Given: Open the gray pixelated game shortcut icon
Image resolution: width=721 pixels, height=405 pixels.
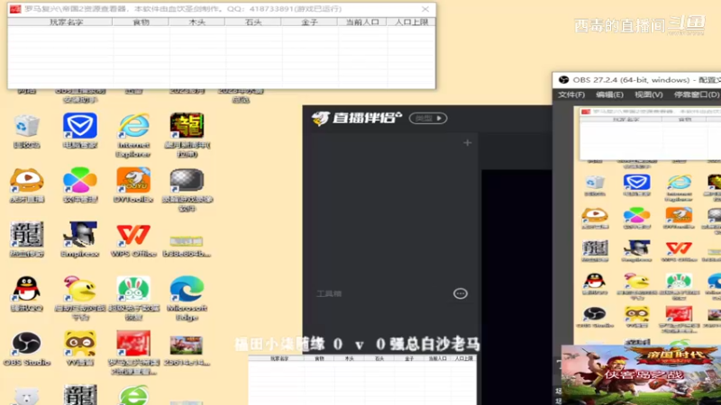Looking at the screenshot, I should point(187,181).
